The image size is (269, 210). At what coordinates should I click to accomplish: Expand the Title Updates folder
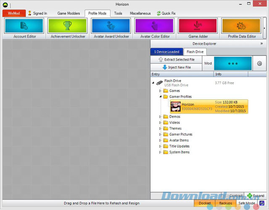pyautogui.click(x=160, y=146)
